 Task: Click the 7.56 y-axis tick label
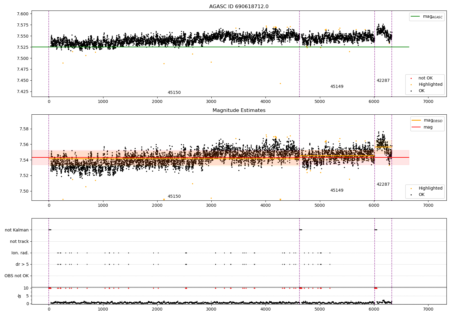point(23,145)
